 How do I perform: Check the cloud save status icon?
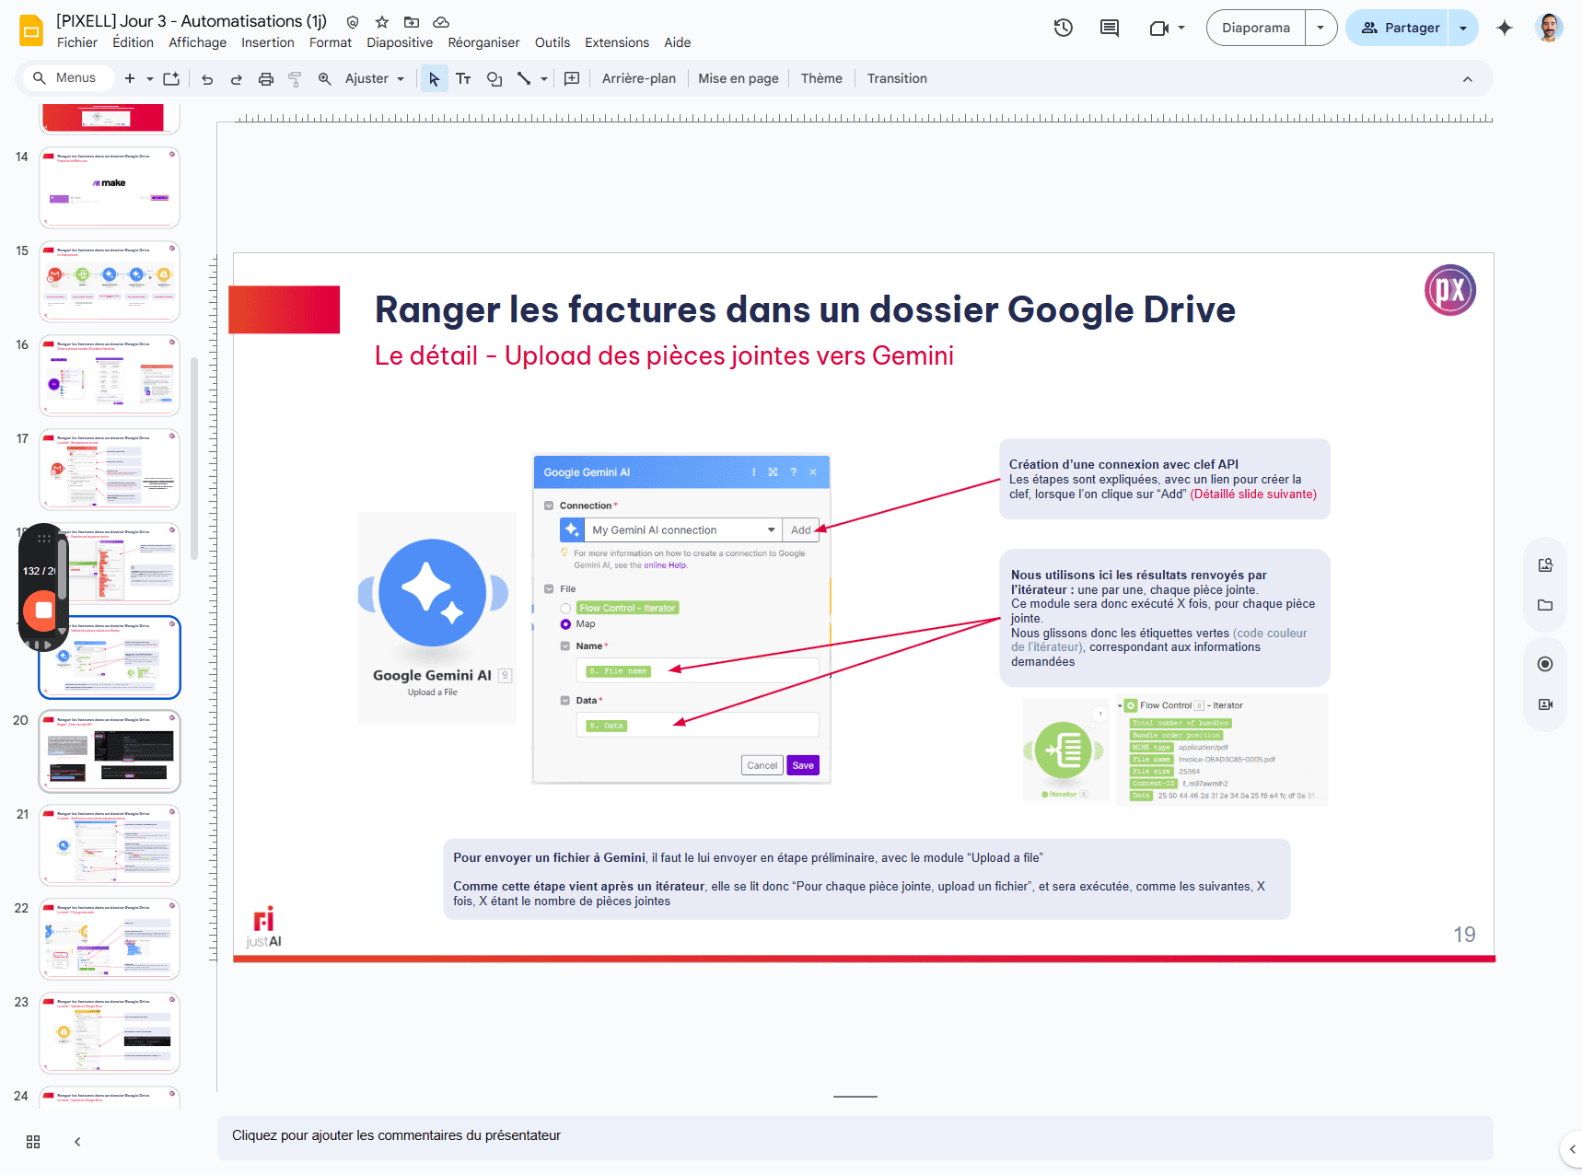point(441,22)
